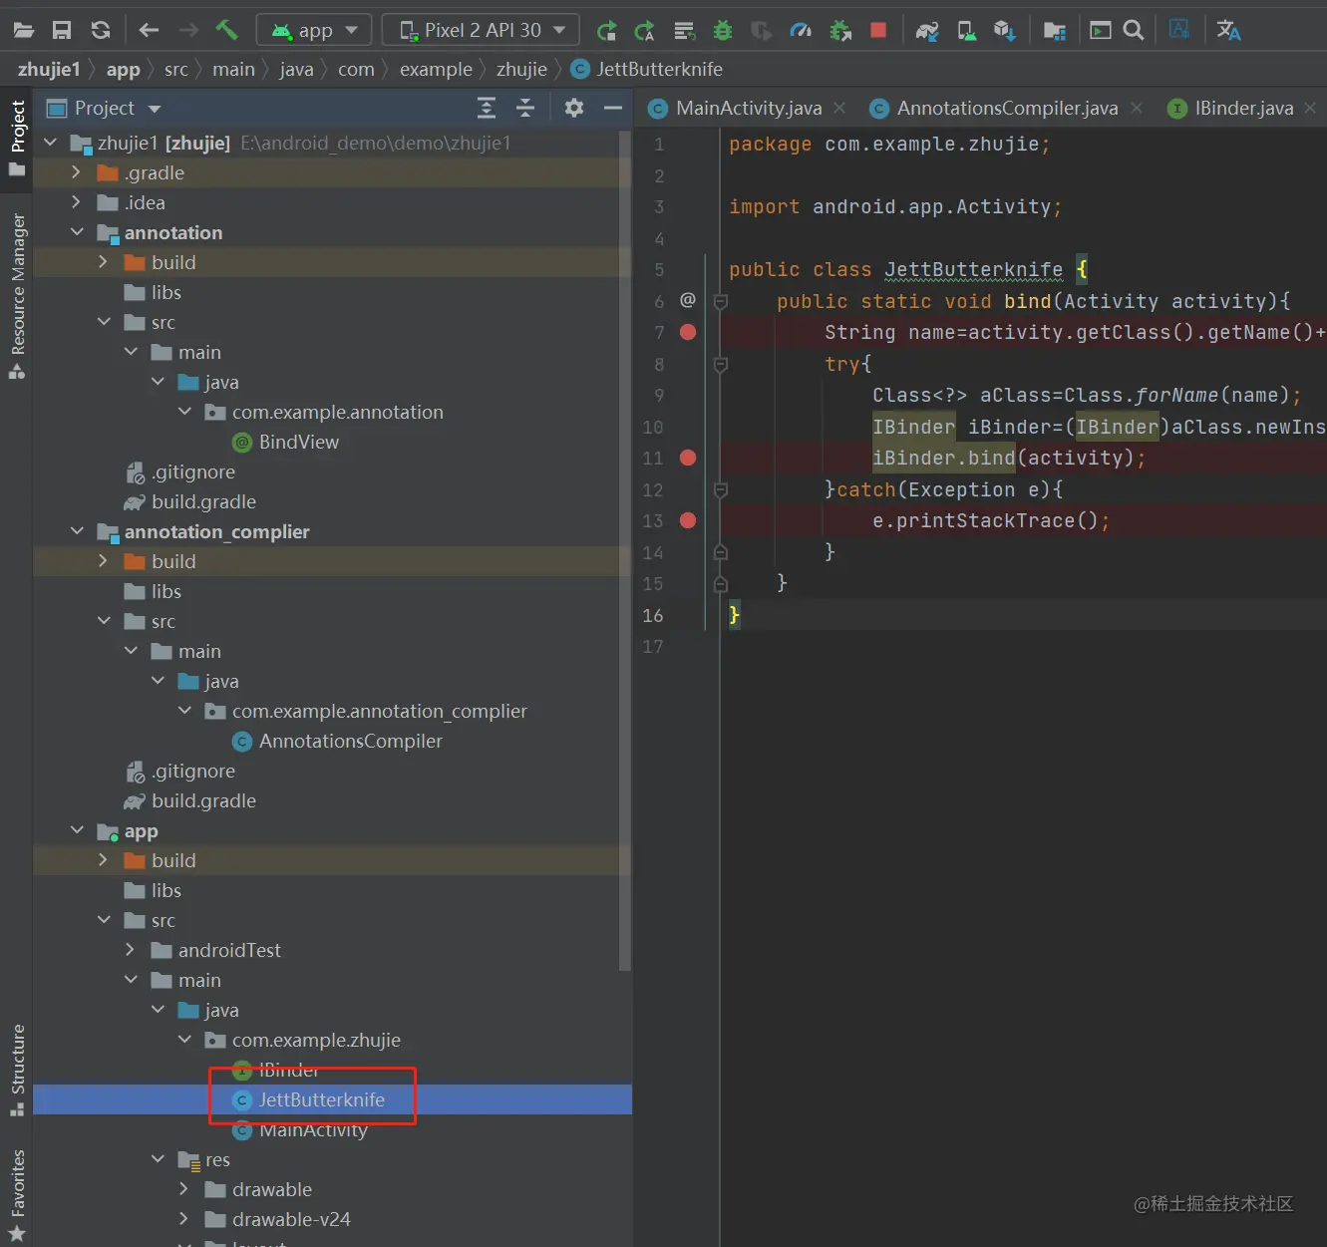Open Search Everywhere magnifier icon
Viewport: 1327px width, 1247px height.
click(x=1134, y=31)
